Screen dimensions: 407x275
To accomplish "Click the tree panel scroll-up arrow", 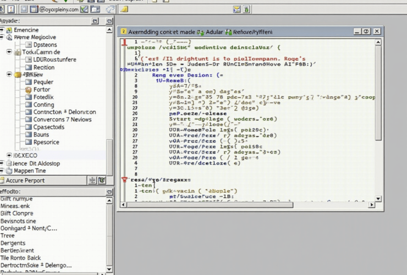I will (x=109, y=30).
